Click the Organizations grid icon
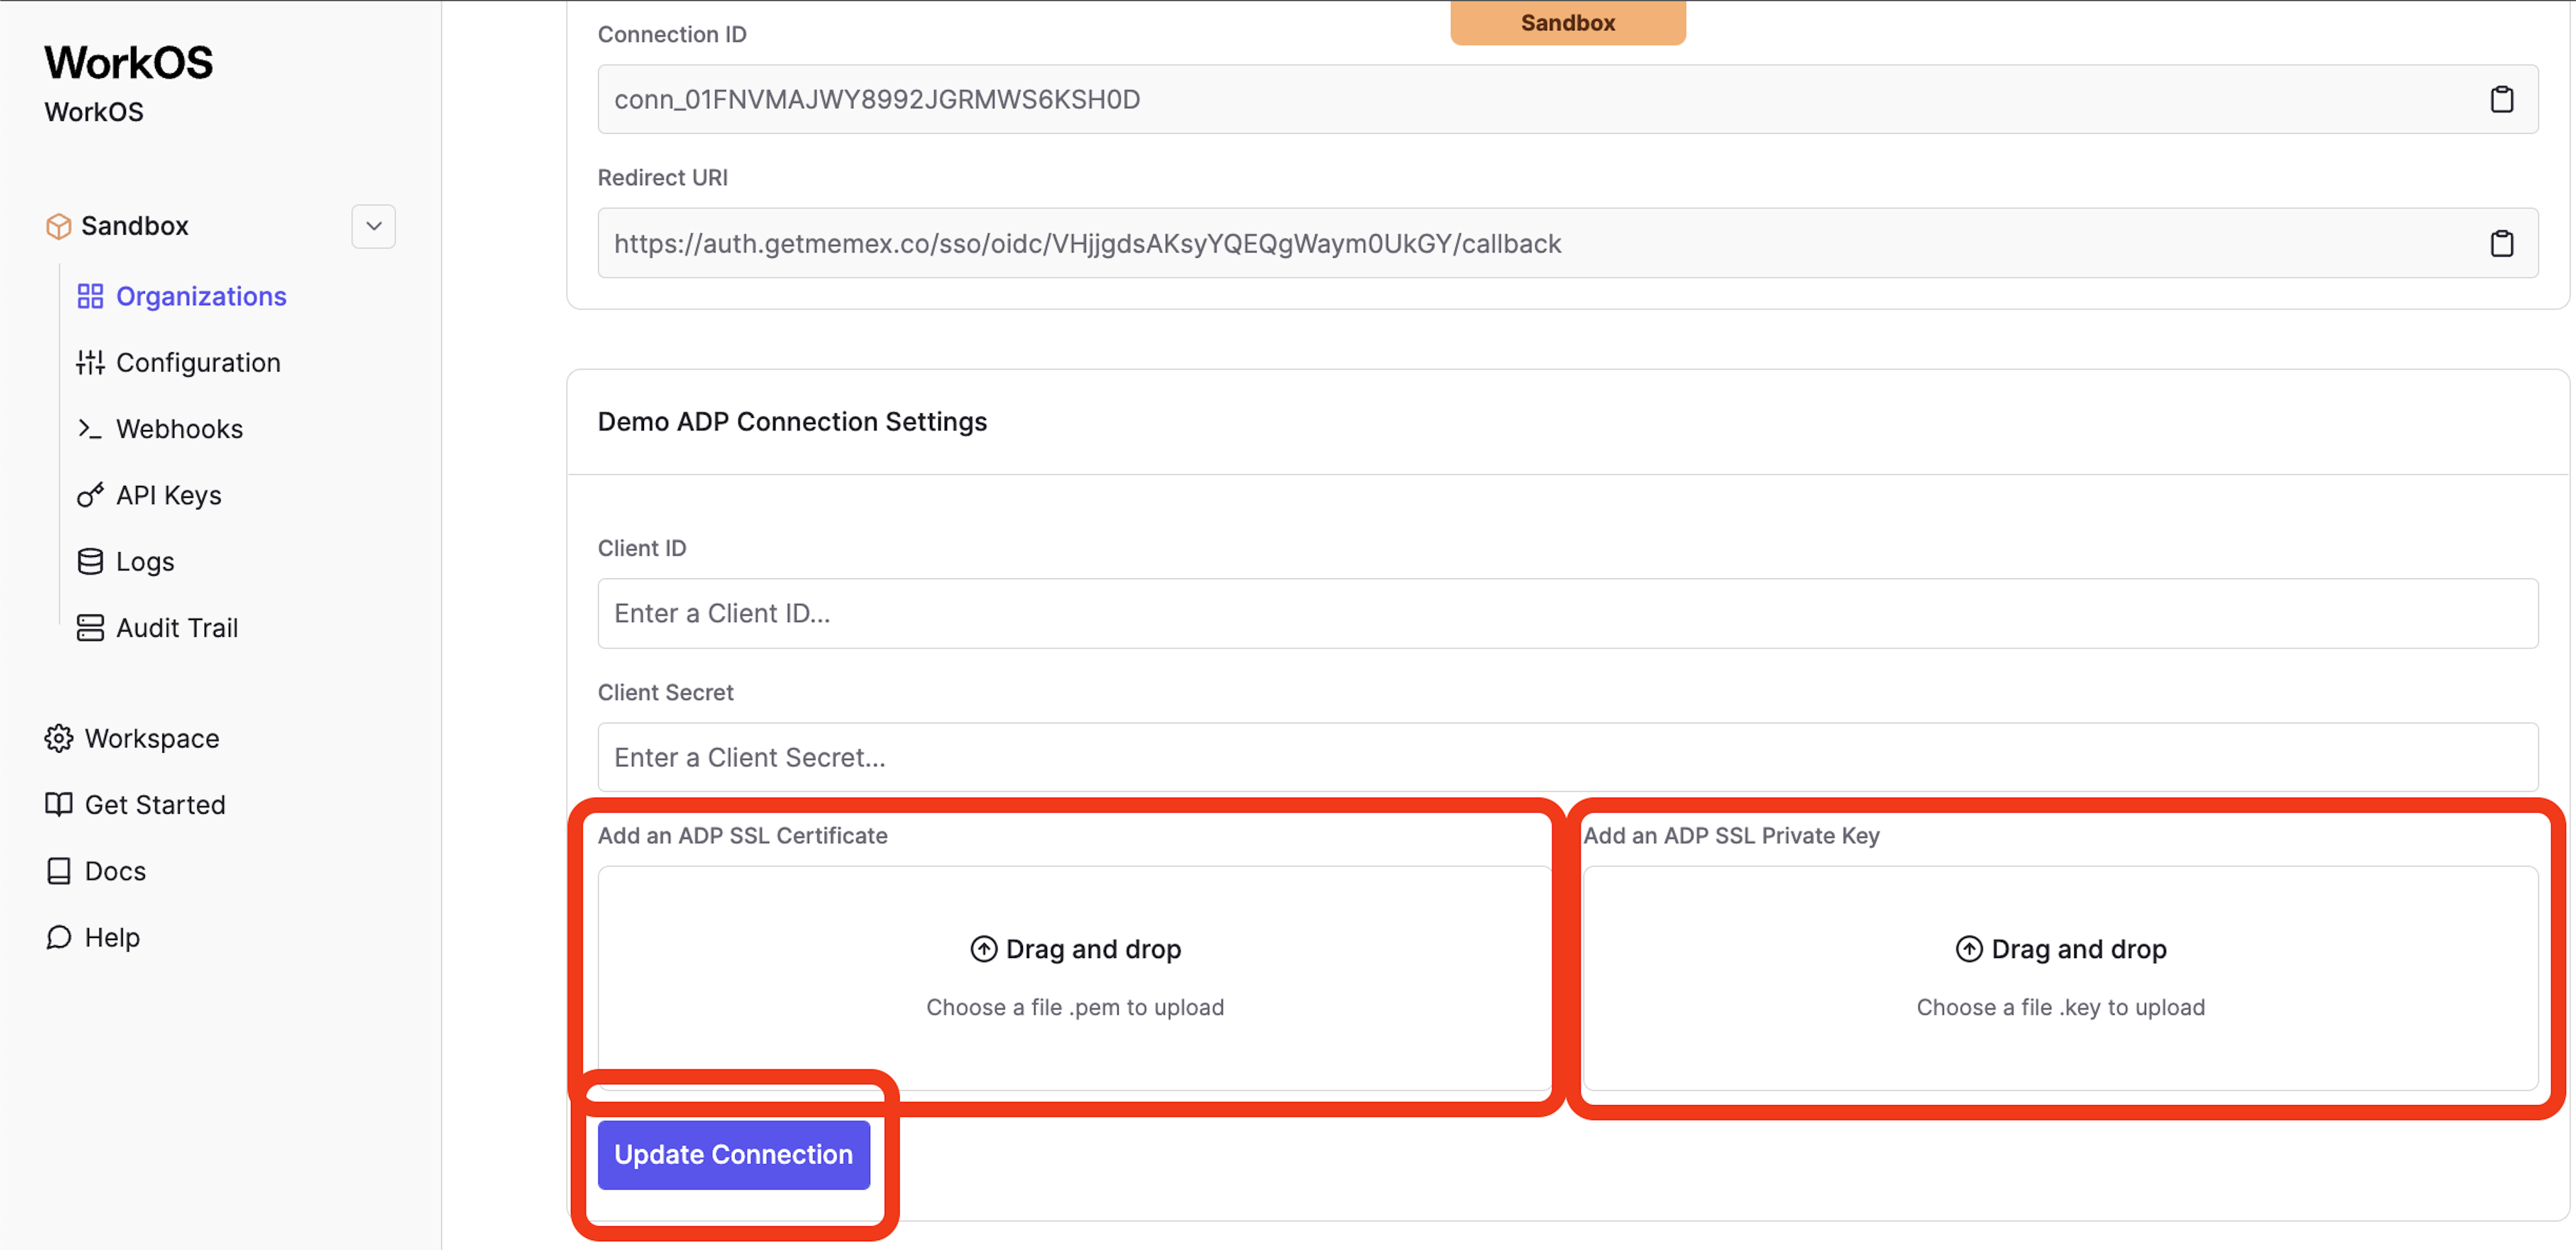The height and width of the screenshot is (1250, 2576). tap(90, 296)
